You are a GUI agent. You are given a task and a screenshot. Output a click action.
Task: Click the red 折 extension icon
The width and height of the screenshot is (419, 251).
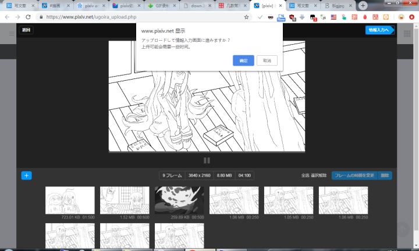[354, 17]
